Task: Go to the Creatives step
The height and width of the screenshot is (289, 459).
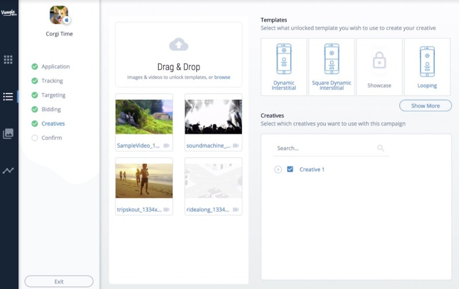Action: click(48, 124)
